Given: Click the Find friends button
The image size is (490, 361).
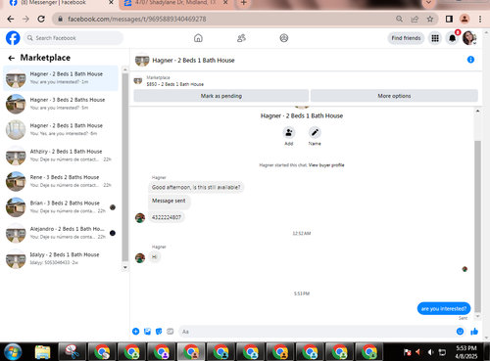Looking at the screenshot, I should tap(406, 38).
